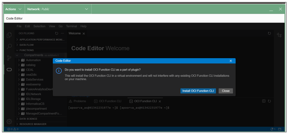Select the Welcome editor tab

tap(74, 33)
